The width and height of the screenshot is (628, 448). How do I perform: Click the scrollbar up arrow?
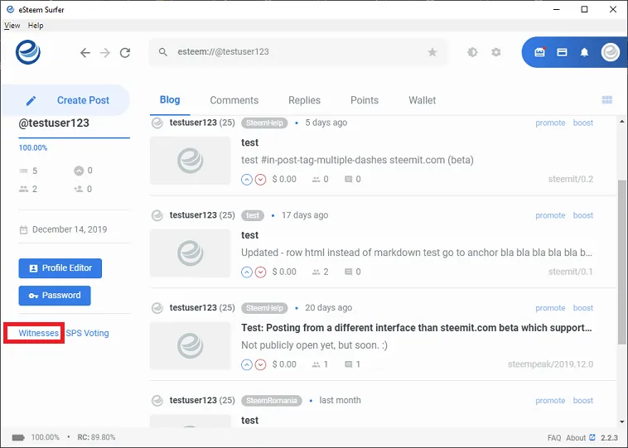point(622,121)
